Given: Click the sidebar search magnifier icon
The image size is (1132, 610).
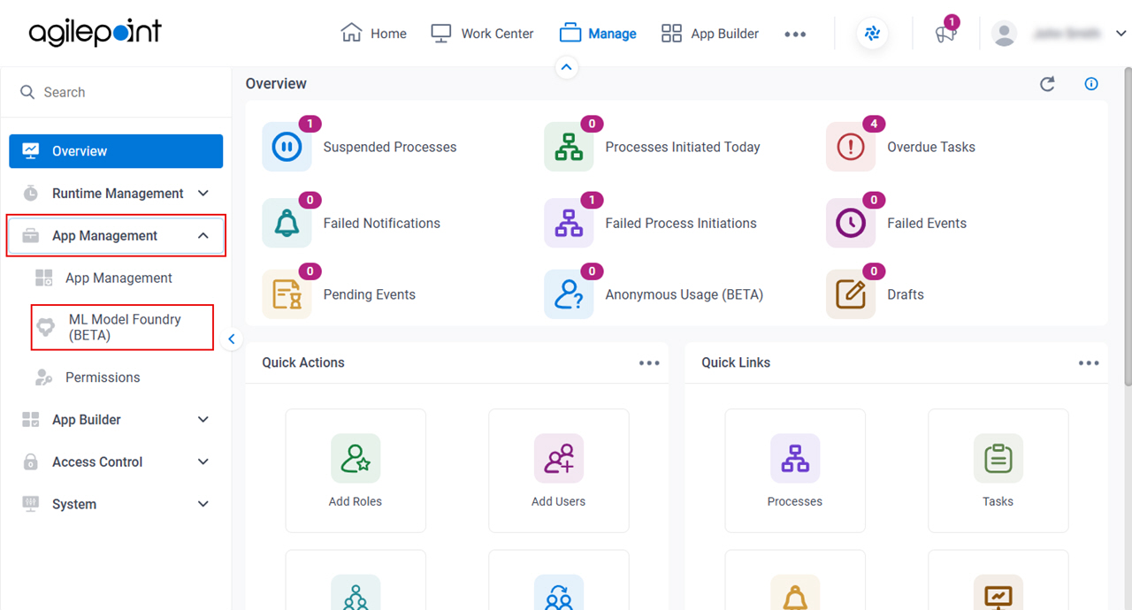Looking at the screenshot, I should 27,92.
